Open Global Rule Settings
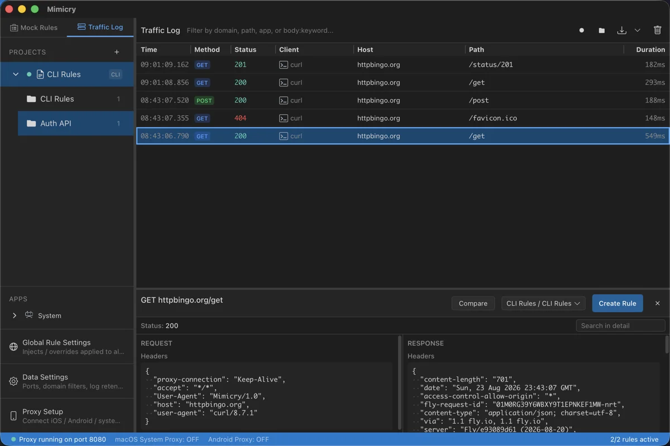The width and height of the screenshot is (670, 446). pos(67,347)
